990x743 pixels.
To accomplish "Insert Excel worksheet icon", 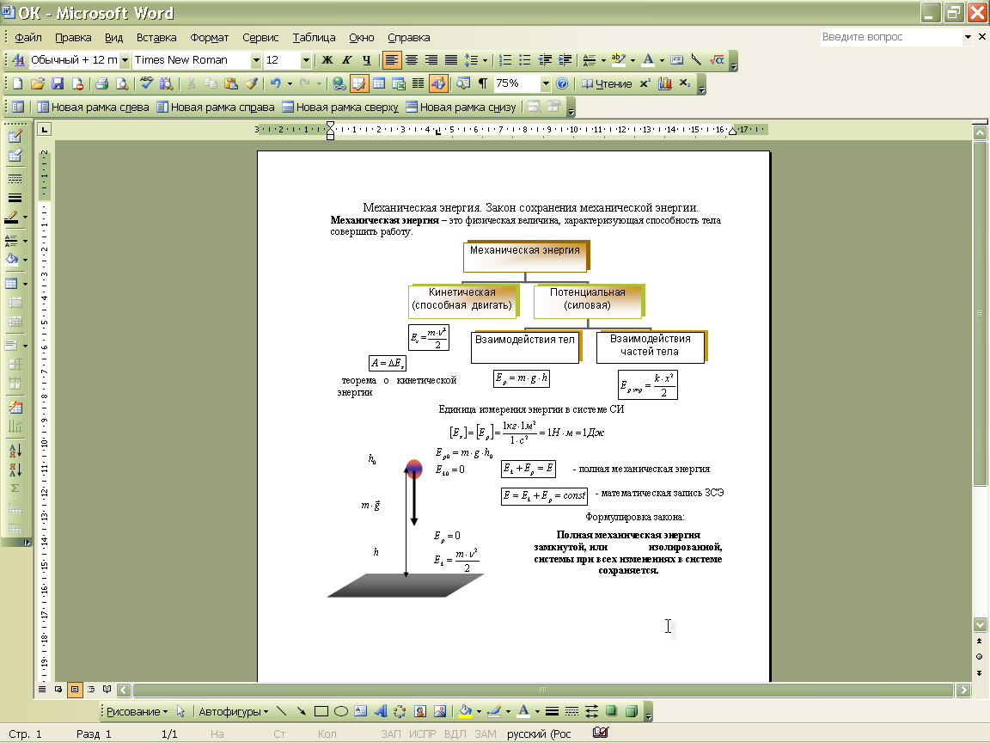I will (399, 83).
